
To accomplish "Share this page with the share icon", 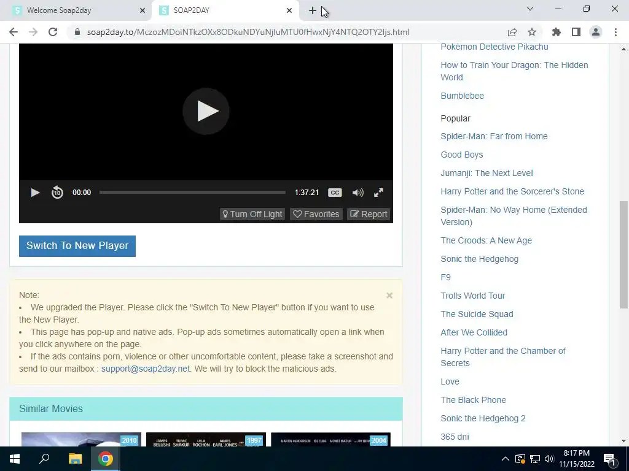I will pyautogui.click(x=512, y=32).
